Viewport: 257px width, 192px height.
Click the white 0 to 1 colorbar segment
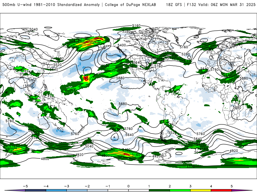click(x=139, y=190)
